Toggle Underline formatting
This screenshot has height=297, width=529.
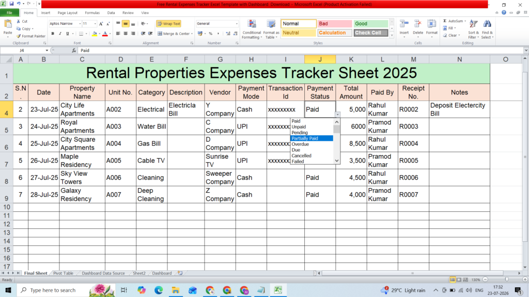tap(68, 34)
